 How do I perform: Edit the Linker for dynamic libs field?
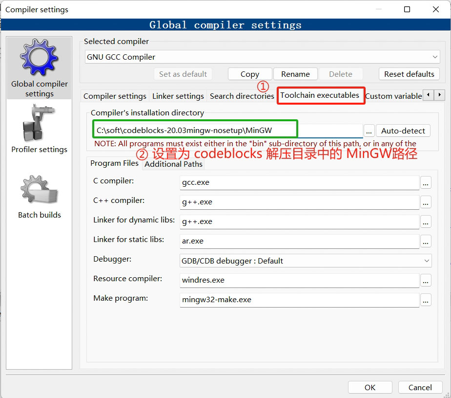299,221
